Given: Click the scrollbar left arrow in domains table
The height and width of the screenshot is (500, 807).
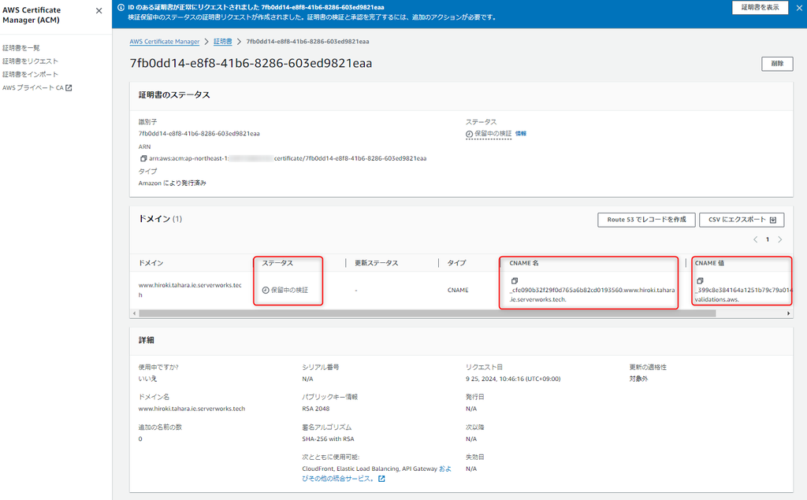Looking at the screenshot, I should pyautogui.click(x=134, y=313).
